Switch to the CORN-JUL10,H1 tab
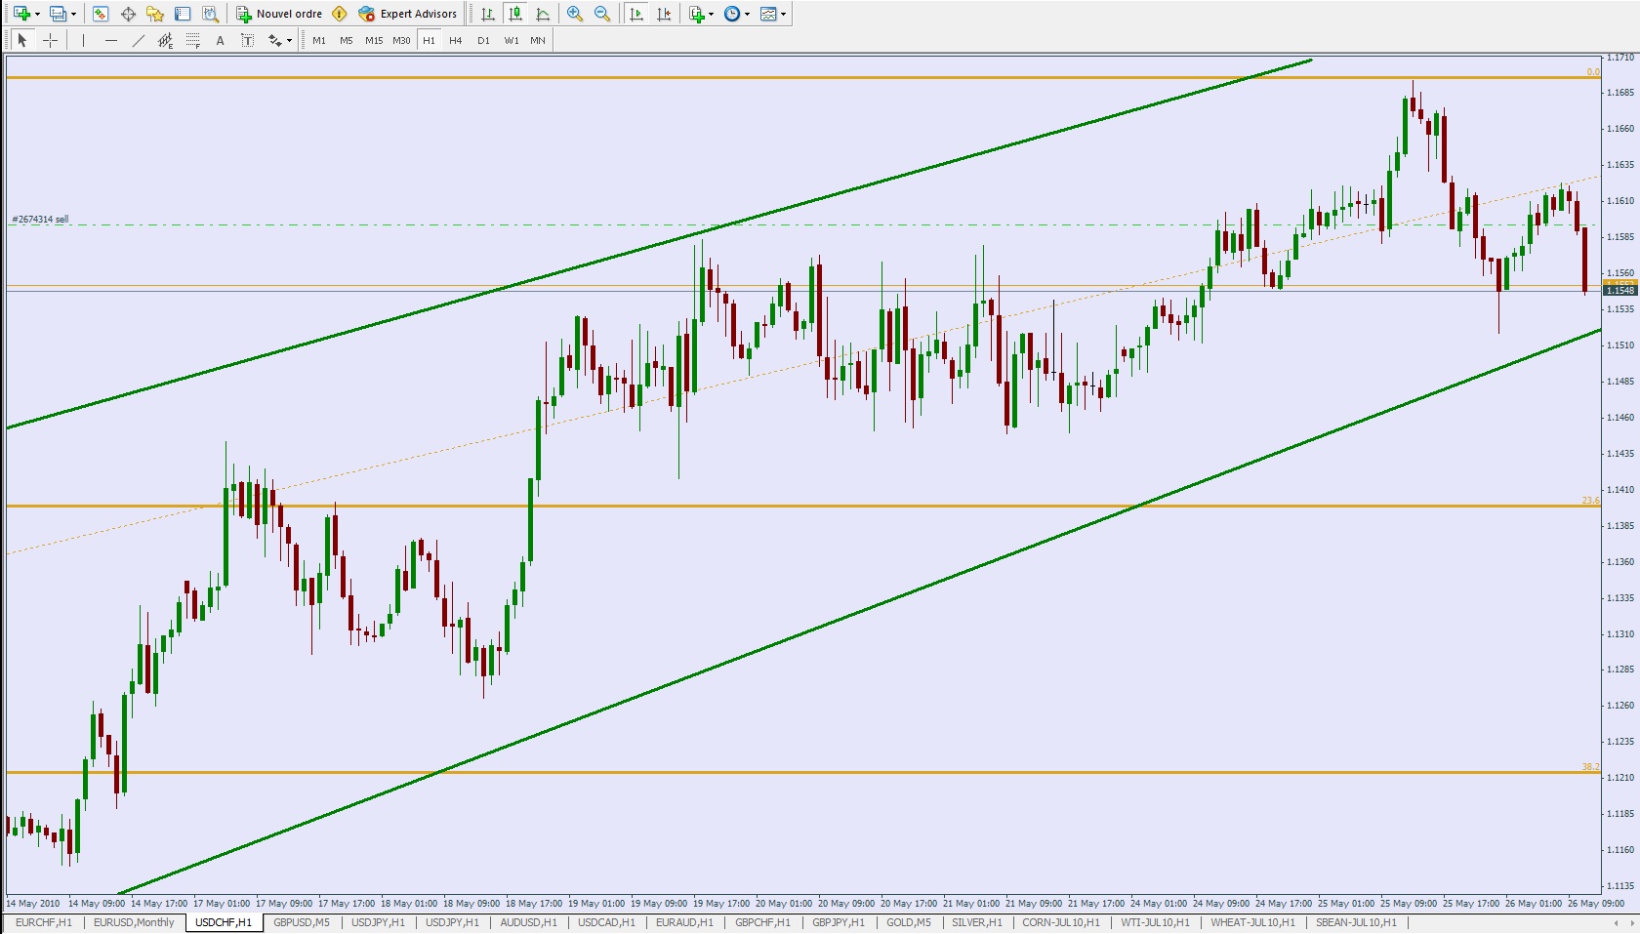 (x=1061, y=922)
